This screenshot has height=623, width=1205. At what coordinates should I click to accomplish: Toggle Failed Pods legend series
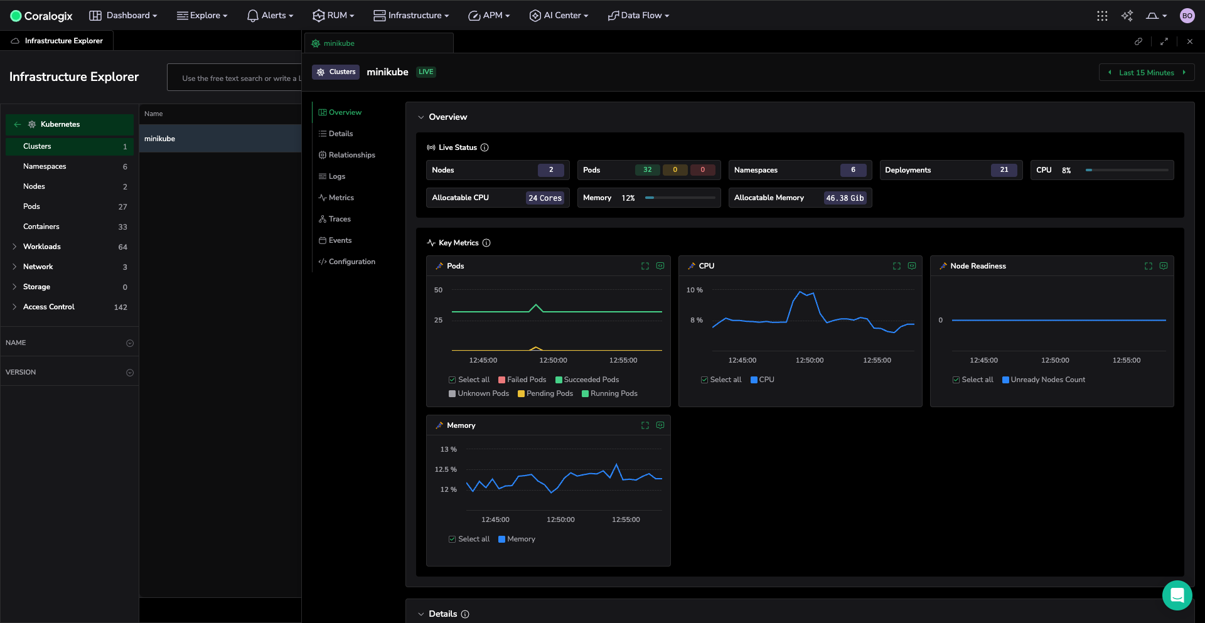pyautogui.click(x=522, y=380)
